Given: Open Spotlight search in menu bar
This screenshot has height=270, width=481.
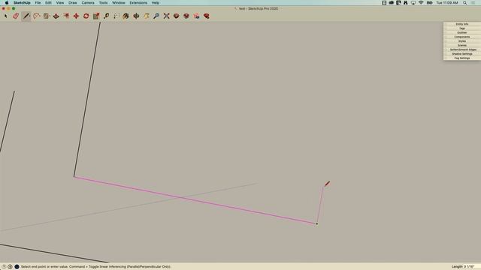Looking at the screenshot, I should pos(465,3).
